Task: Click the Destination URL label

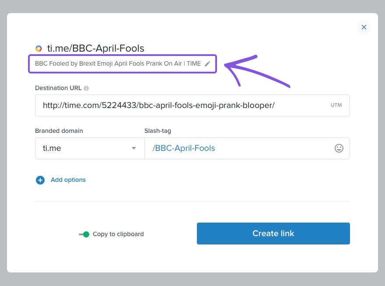Action: click(58, 88)
